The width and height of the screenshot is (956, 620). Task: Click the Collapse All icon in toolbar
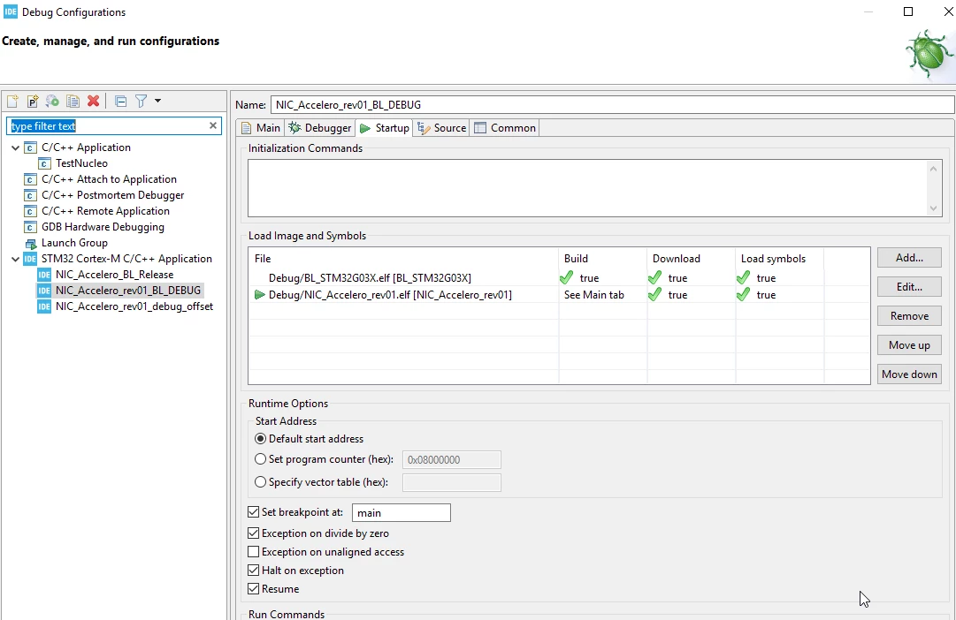pos(121,101)
